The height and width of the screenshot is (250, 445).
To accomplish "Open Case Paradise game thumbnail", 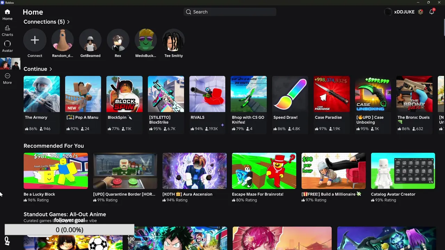I will coord(331,94).
